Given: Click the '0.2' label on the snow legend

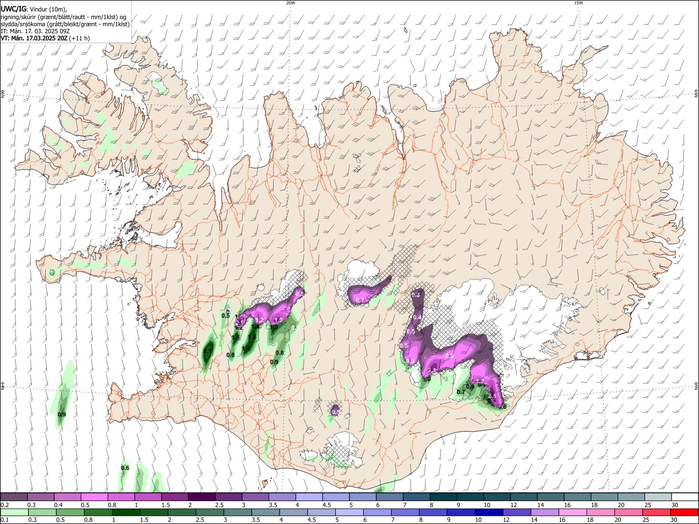Looking at the screenshot, I should point(4,504).
